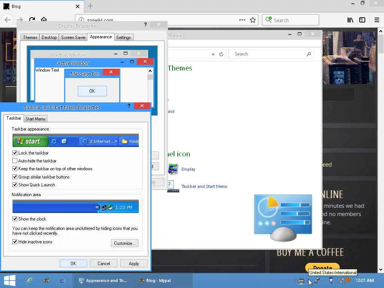This screenshot has width=384, height=288.
Task: Switch to Appearance and Themes taskbar button
Action: 102,280
